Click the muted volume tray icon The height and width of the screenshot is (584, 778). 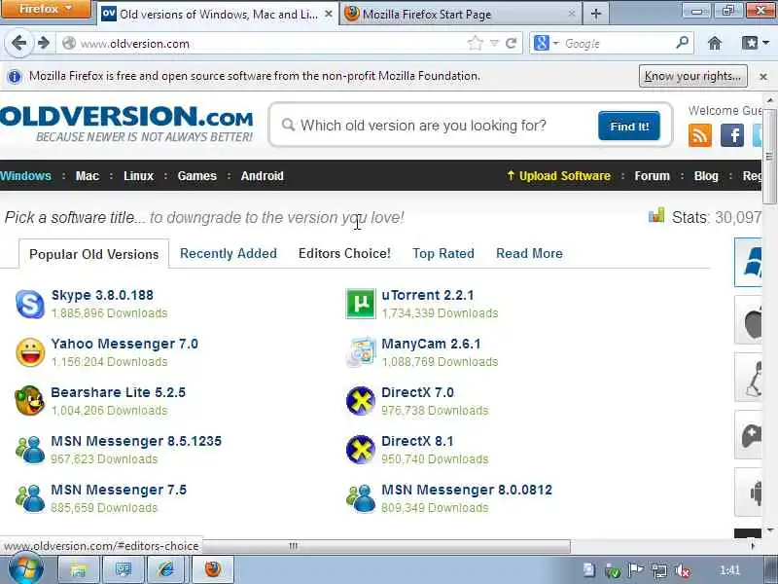(684, 570)
